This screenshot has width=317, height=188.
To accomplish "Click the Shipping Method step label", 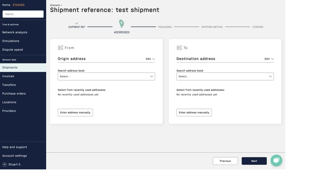I will tap(212, 27).
